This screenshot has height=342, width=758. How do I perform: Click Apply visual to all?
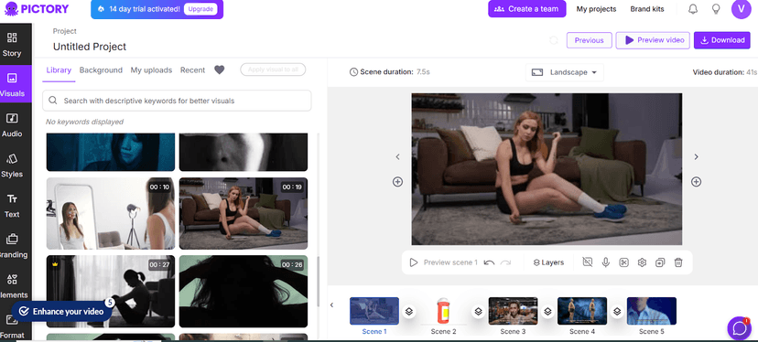click(273, 69)
